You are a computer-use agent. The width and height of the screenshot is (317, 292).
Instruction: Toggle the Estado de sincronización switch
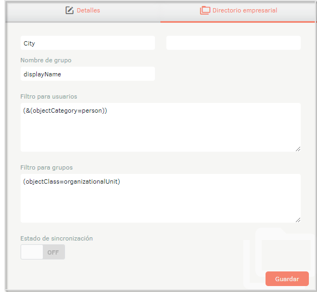point(43,252)
